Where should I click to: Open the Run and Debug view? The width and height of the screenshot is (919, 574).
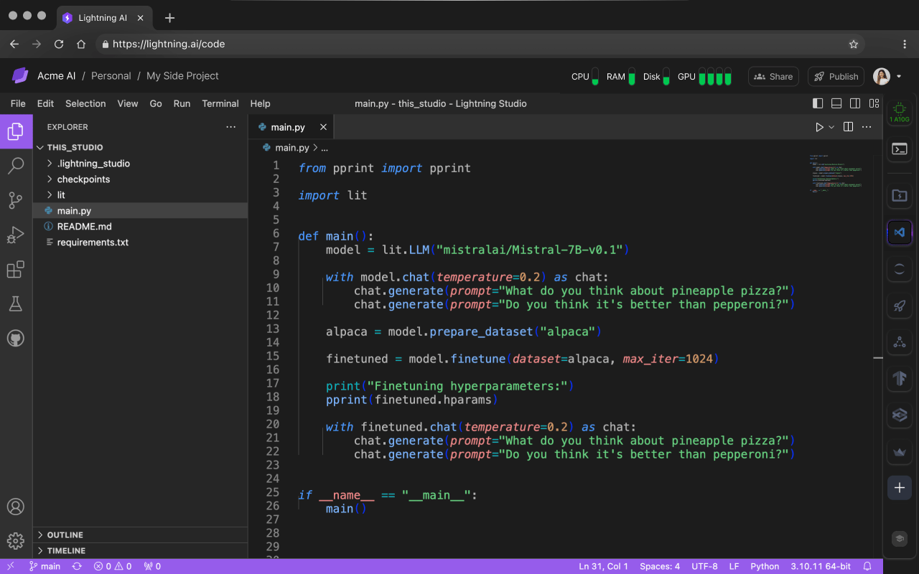click(16, 235)
